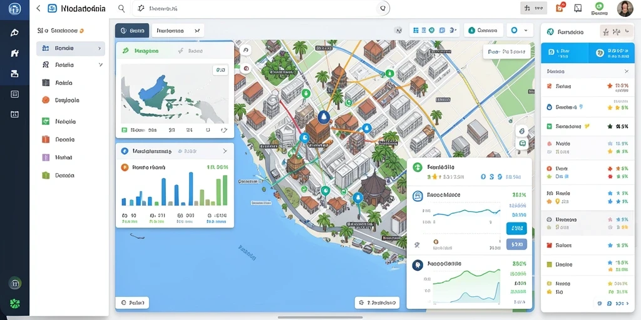The image size is (641, 320).
Task: Click inside the top search input field
Action: point(261,8)
